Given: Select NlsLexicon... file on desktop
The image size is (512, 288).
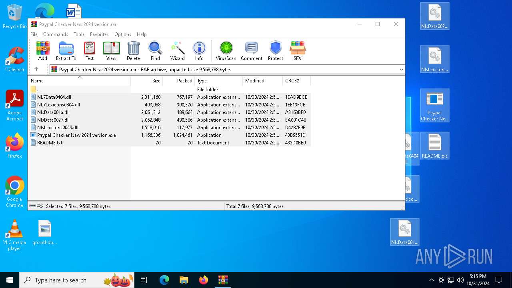Looking at the screenshot, I should [x=435, y=59].
